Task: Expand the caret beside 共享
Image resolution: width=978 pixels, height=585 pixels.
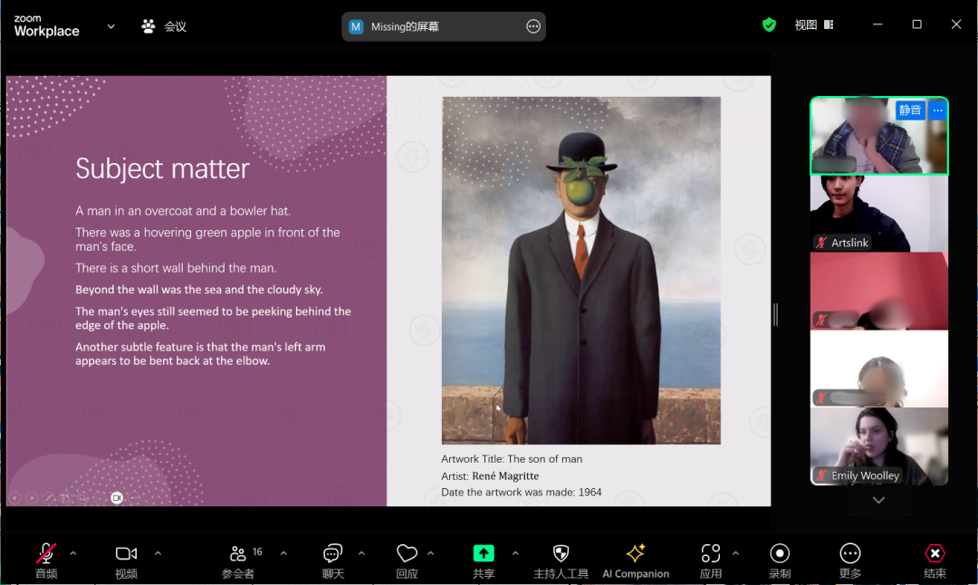Action: [x=515, y=553]
